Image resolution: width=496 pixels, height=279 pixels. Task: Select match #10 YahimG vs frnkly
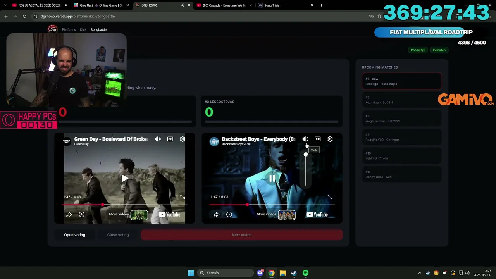coord(402,156)
